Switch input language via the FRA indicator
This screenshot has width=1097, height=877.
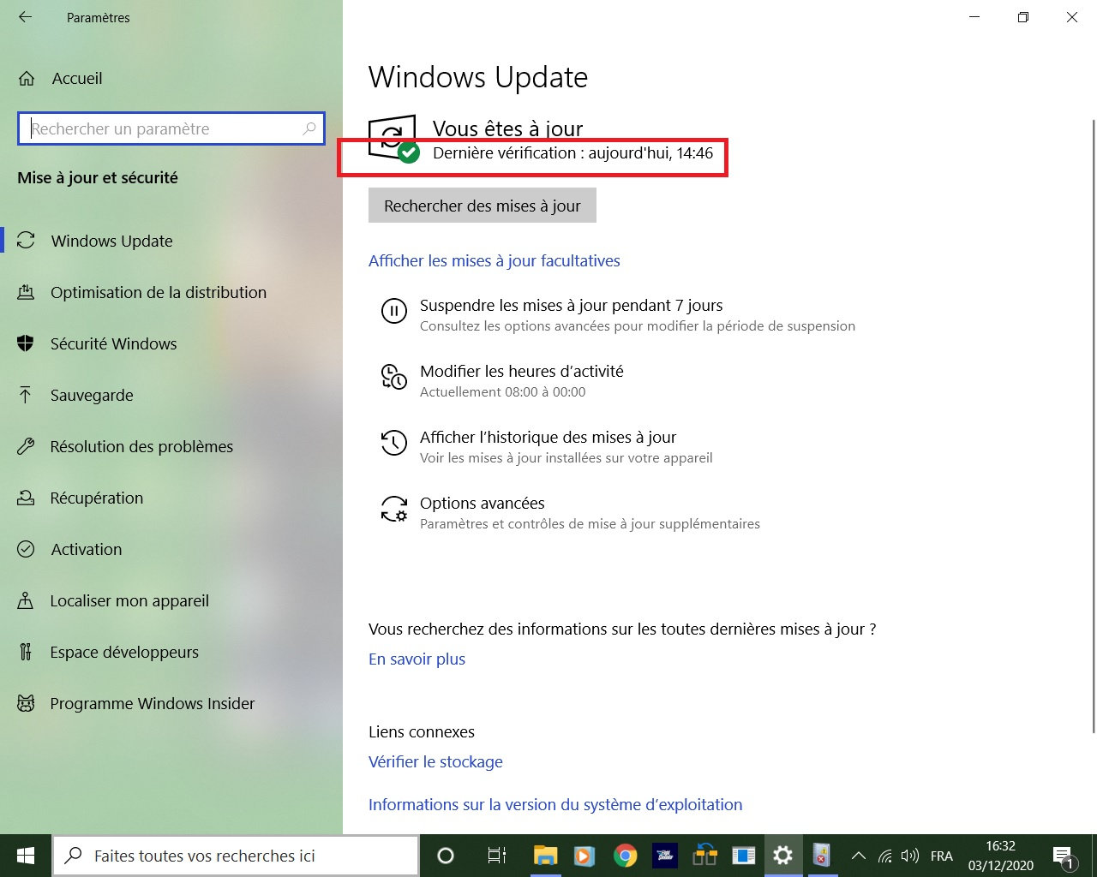pyautogui.click(x=941, y=856)
